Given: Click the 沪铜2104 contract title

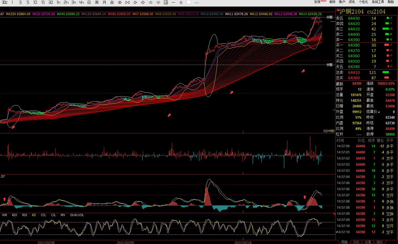Looking at the screenshot, I should click(x=352, y=12).
